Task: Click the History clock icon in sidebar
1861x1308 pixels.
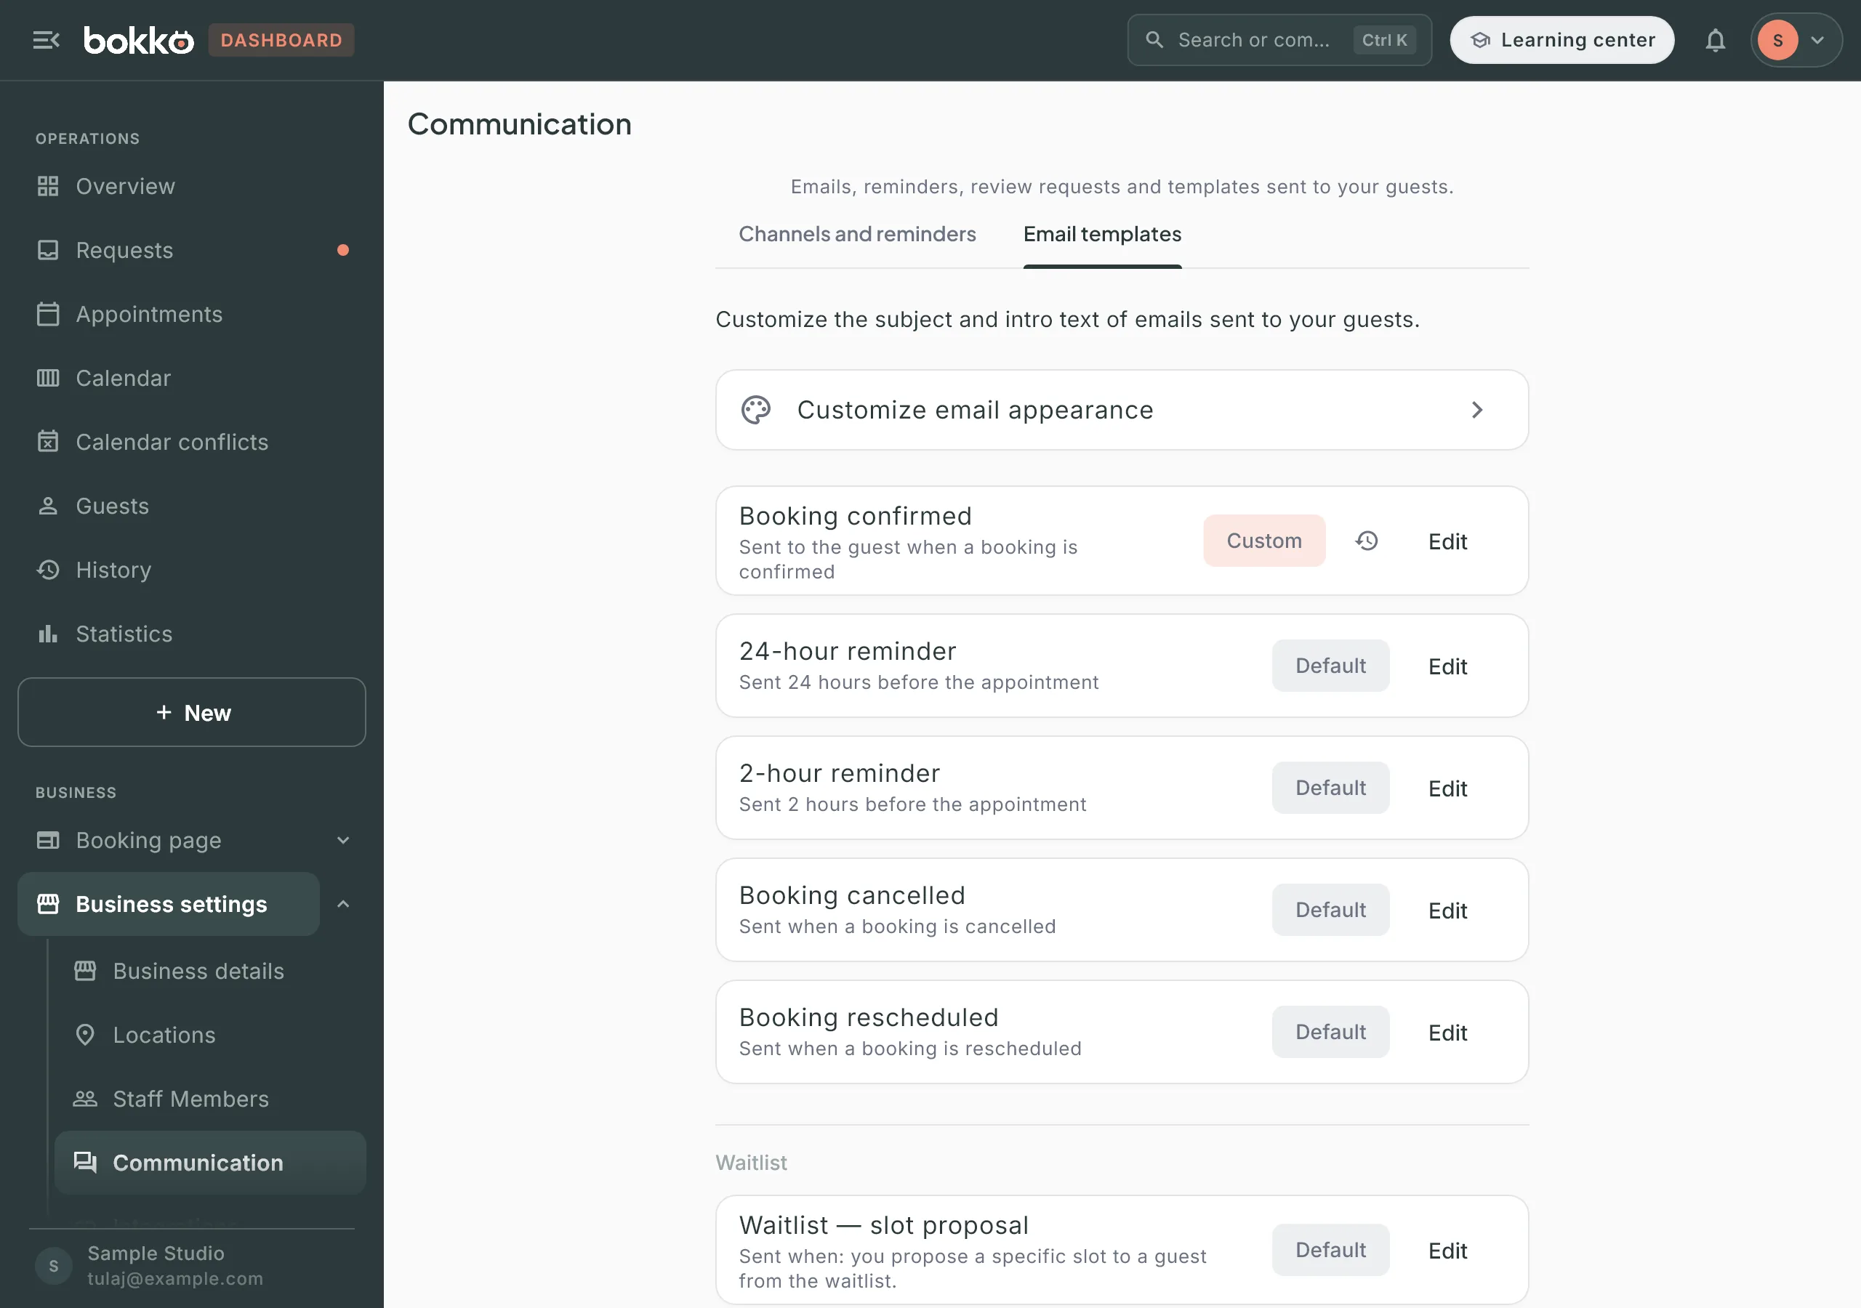Action: pyautogui.click(x=48, y=570)
